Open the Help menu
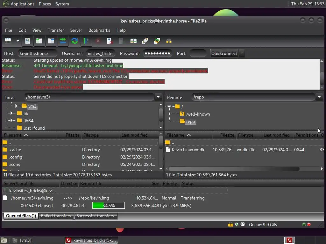326x244 pixels. point(121,30)
